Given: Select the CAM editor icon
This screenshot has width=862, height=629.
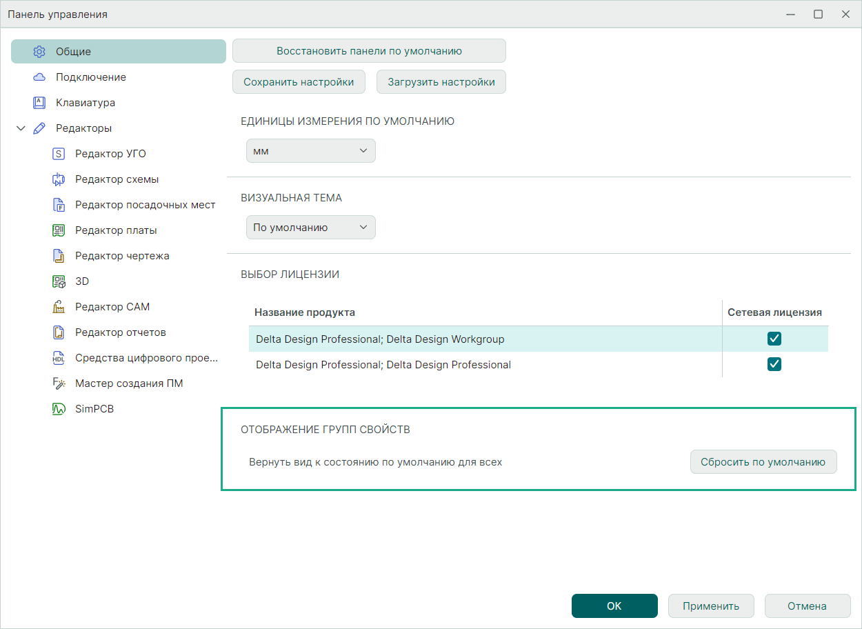Looking at the screenshot, I should tap(59, 307).
